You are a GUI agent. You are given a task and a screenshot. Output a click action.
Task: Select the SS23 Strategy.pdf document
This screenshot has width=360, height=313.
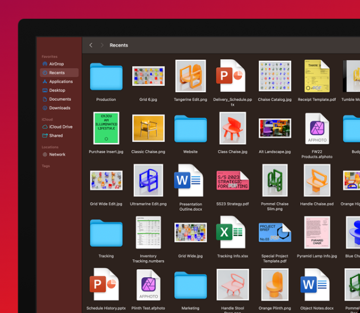click(232, 180)
